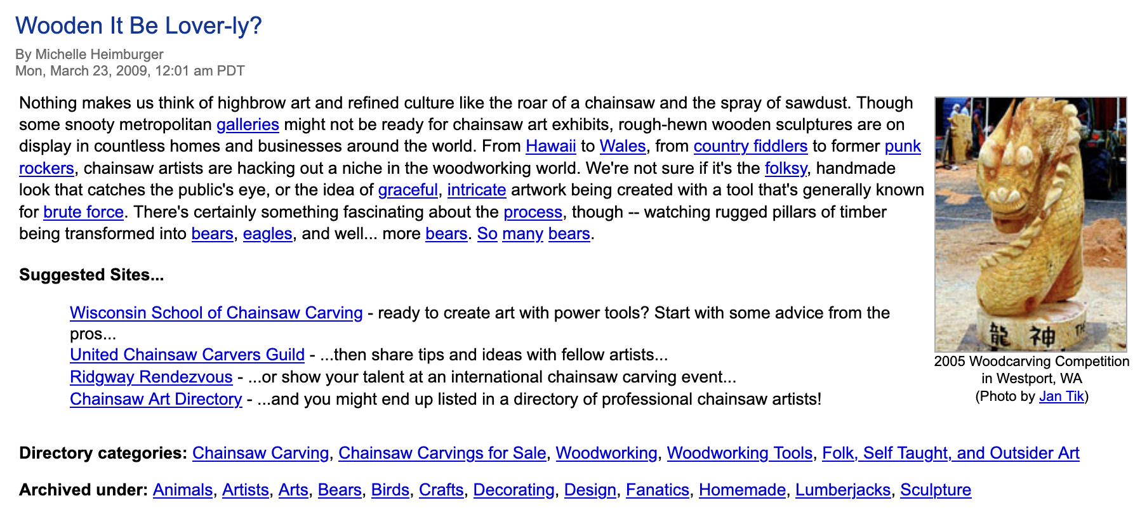
Task: Click the folksy link
Action: click(786, 168)
